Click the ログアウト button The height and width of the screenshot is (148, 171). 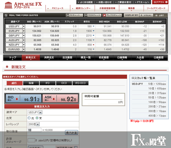[160, 2]
